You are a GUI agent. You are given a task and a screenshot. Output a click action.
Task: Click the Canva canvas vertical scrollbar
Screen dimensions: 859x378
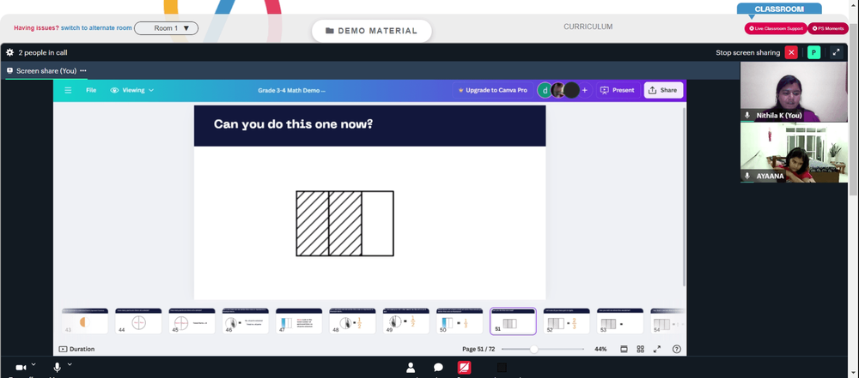(684, 197)
